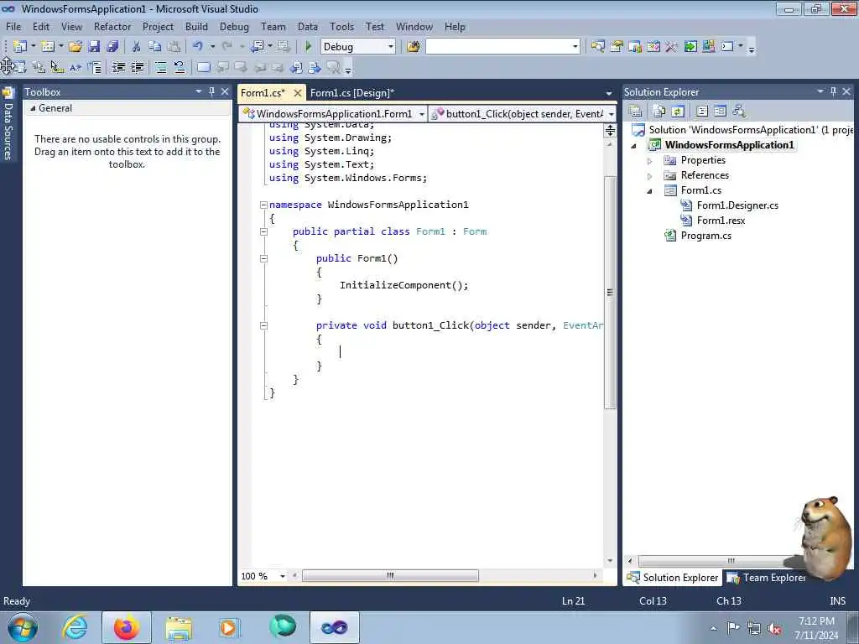Click the View Class Diagram icon
Screen dimensions: 859x644
coord(739,112)
